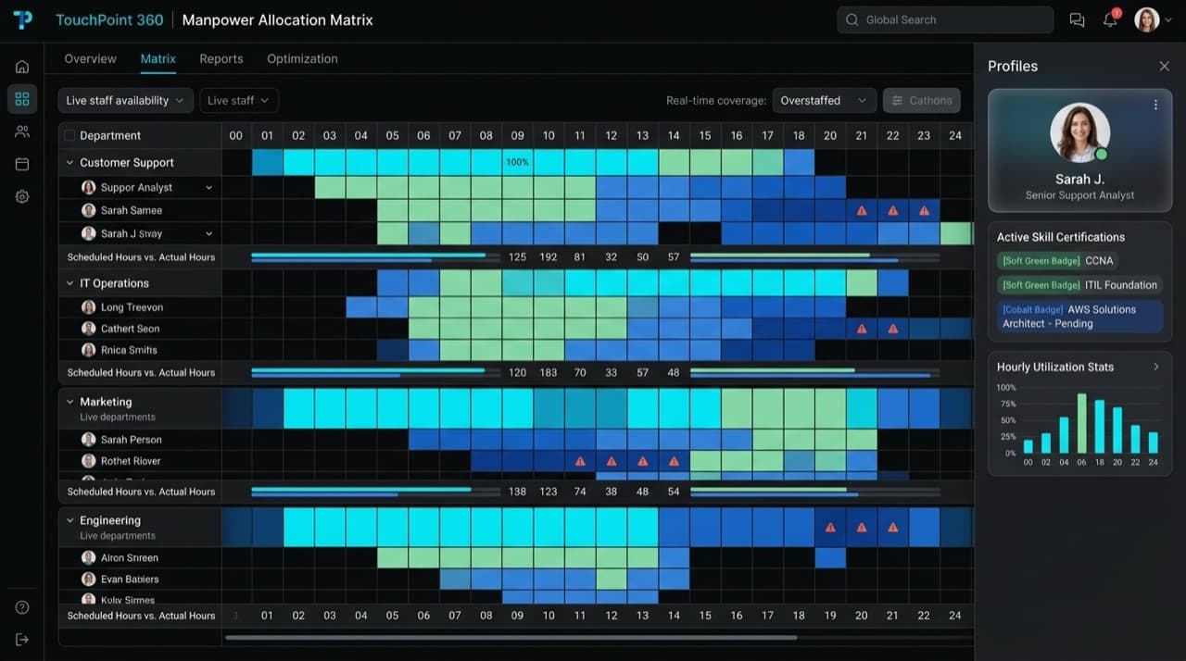Click Sarah J. profile photo in Profiles panel
This screenshot has height=661, width=1186.
[1079, 132]
